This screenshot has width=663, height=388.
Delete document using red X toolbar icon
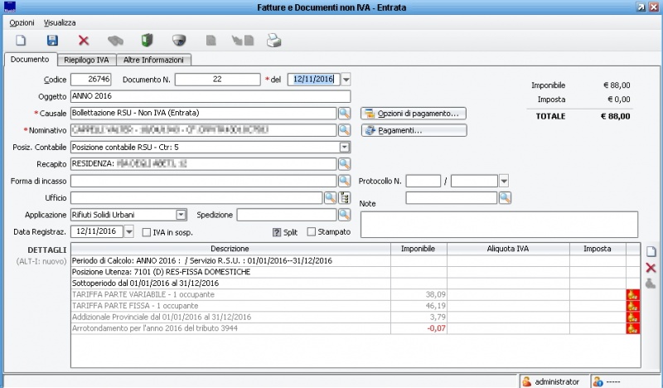[84, 40]
